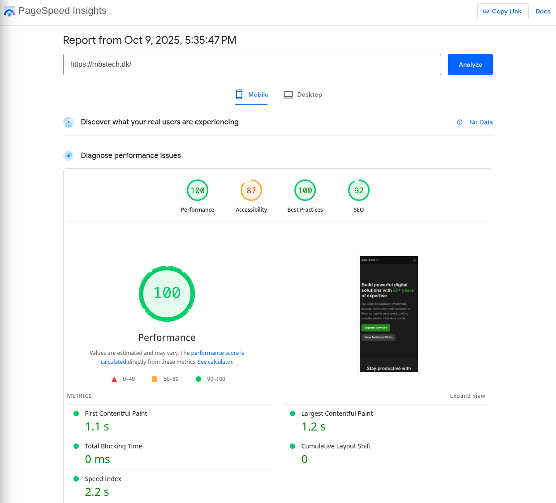Click the Copy Link button
The image size is (556, 503).
(x=503, y=11)
